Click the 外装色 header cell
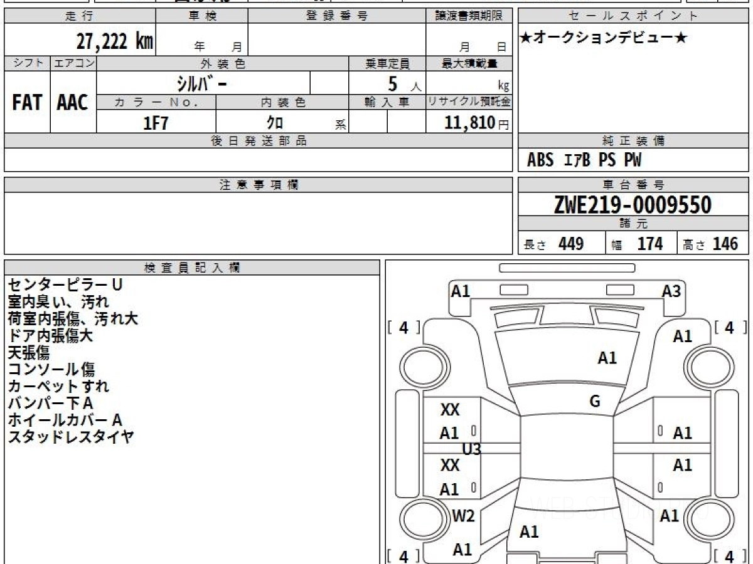 point(222,63)
